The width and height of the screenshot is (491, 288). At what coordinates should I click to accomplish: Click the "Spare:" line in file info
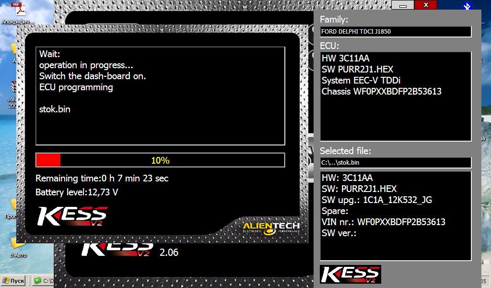[335, 211]
